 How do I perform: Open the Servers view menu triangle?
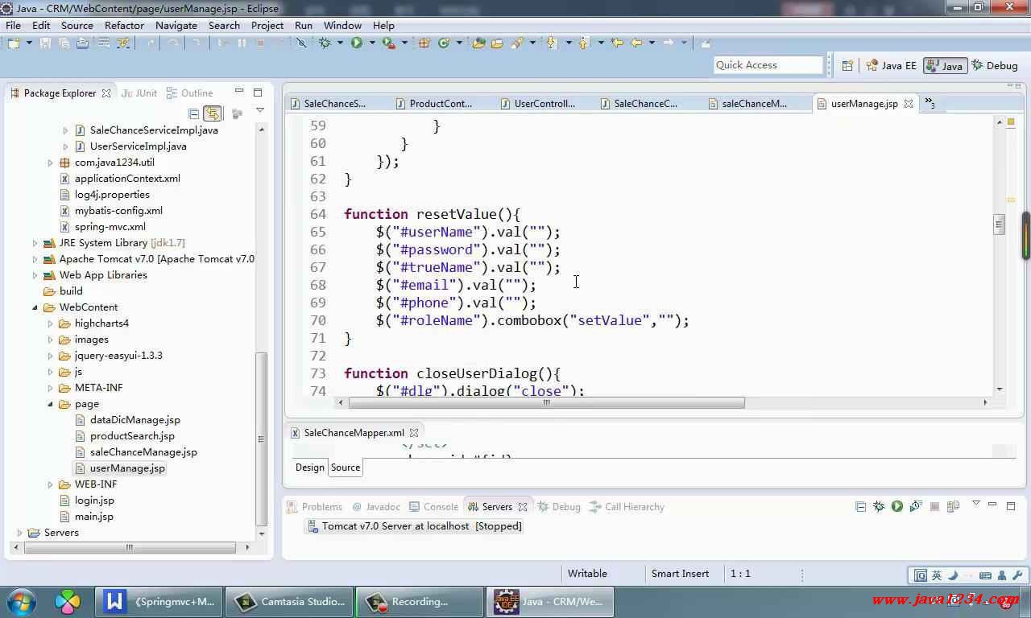(x=975, y=503)
